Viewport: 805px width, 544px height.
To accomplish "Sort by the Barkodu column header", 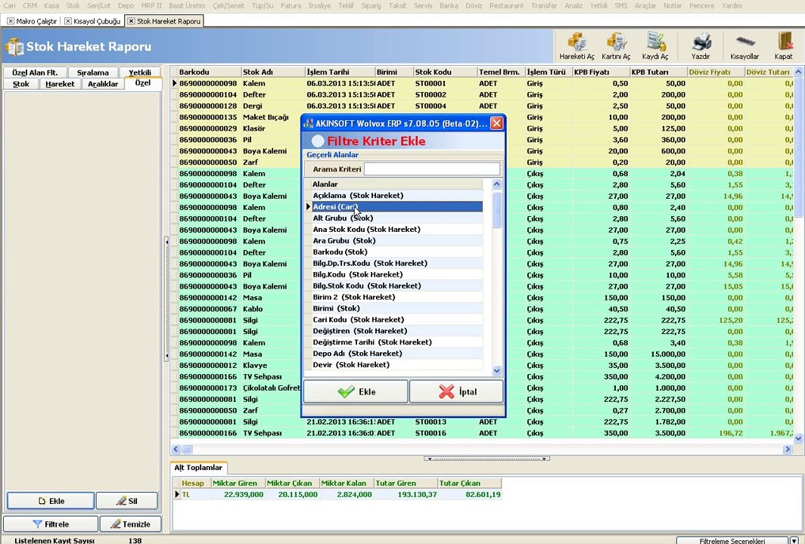I will pos(209,72).
